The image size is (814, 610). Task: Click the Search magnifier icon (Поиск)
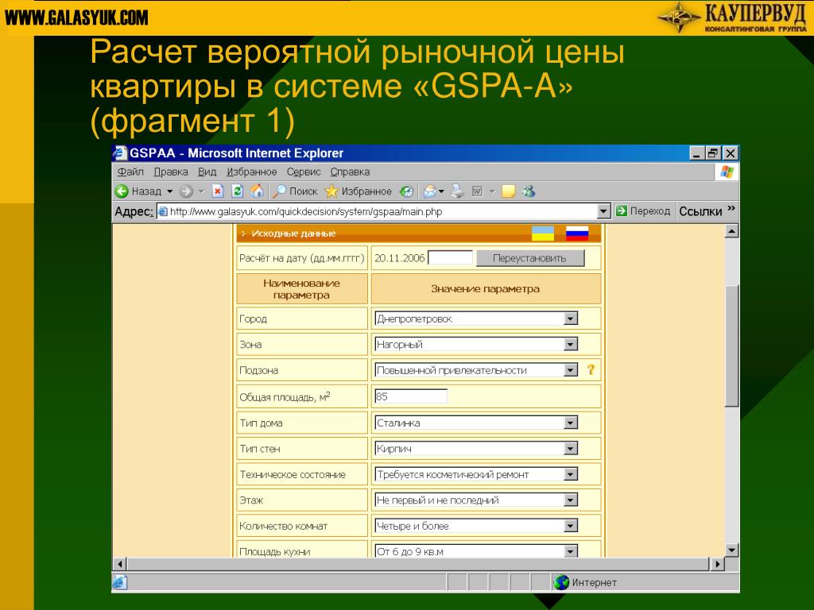point(279,191)
